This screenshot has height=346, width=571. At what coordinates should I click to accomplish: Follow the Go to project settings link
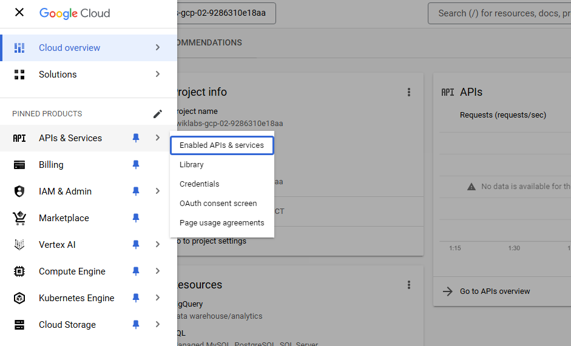212,241
